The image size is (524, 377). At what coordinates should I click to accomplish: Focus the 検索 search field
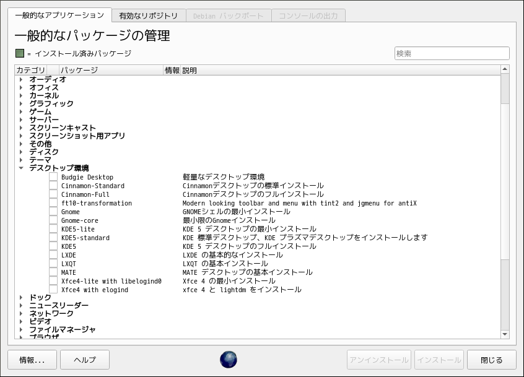point(452,53)
